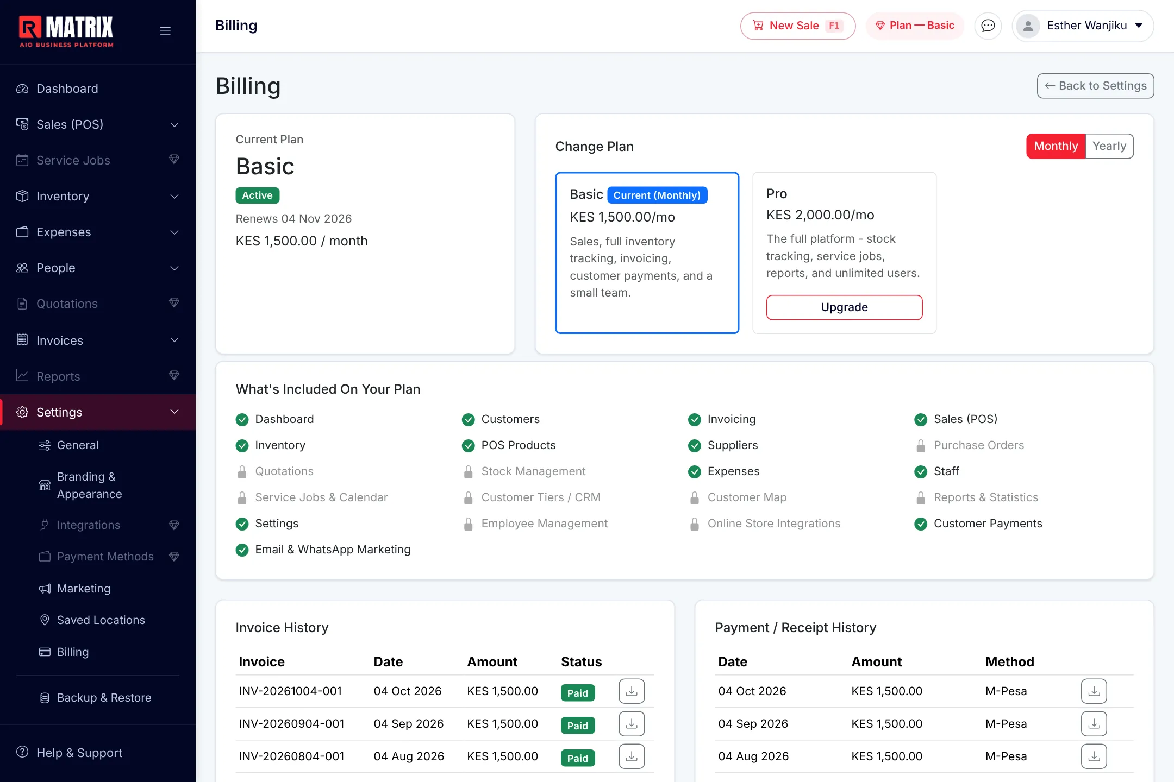The height and width of the screenshot is (782, 1174).
Task: Expand the Expenses menu
Action: pos(98,232)
